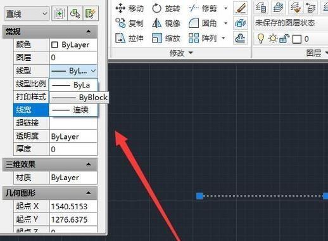Viewport: 328px width, 241px height.
Task: Toggle the layer light bulb on/off icon
Action: tap(261, 39)
